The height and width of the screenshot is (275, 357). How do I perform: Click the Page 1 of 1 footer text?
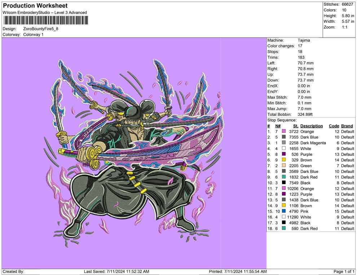click(x=344, y=271)
